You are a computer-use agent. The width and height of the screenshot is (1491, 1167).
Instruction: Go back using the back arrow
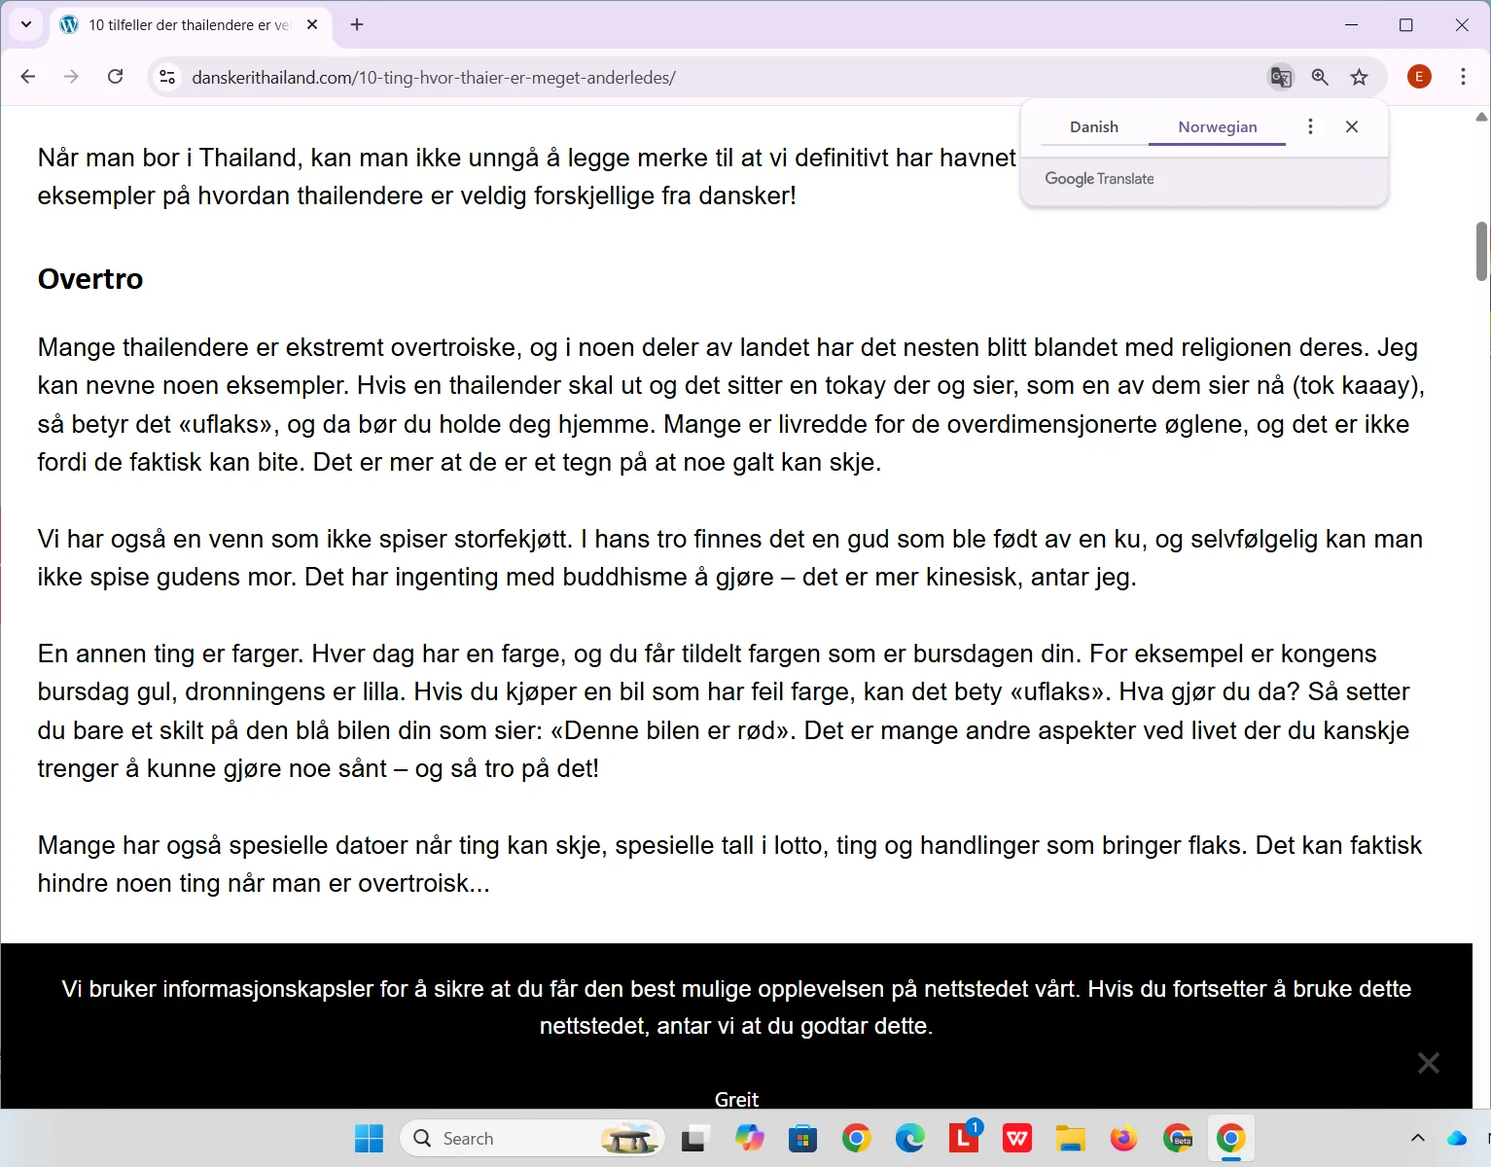pos(27,77)
